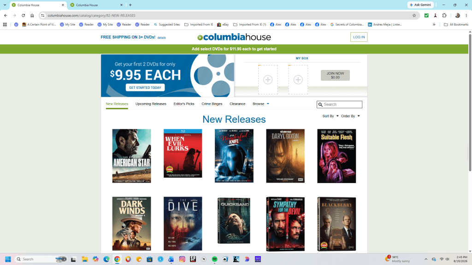Image resolution: width=472 pixels, height=265 pixels.
Task: Open The Dive DVD cover
Action: coord(183,224)
